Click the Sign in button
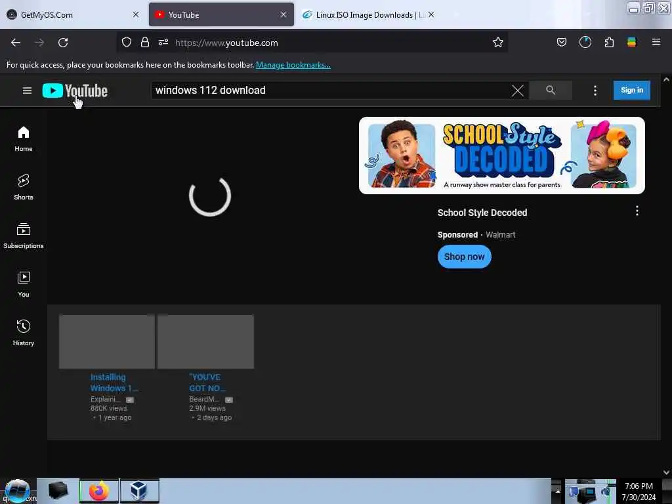Screen dimensions: 672x504 click(632, 90)
